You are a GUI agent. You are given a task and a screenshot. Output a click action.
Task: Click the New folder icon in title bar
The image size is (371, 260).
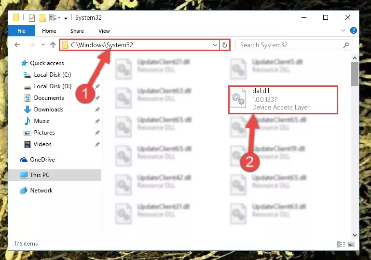point(42,18)
